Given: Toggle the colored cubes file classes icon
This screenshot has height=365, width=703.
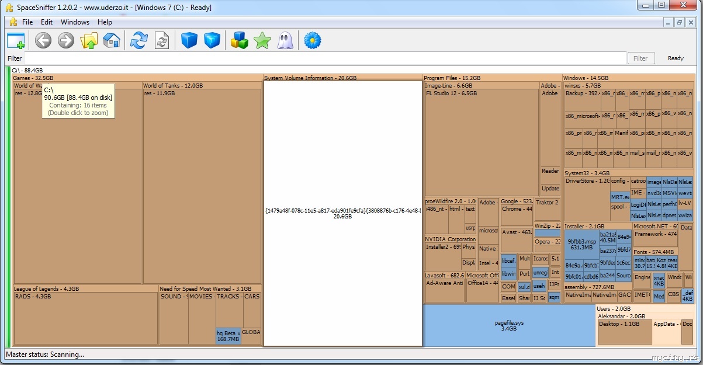Looking at the screenshot, I should coord(239,40).
